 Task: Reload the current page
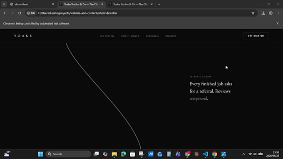[20, 13]
